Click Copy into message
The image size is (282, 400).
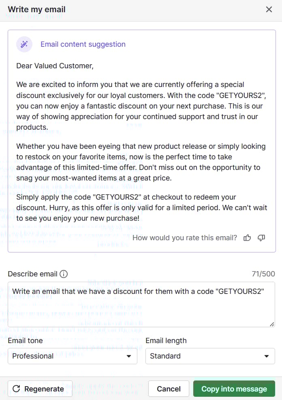tap(234, 389)
